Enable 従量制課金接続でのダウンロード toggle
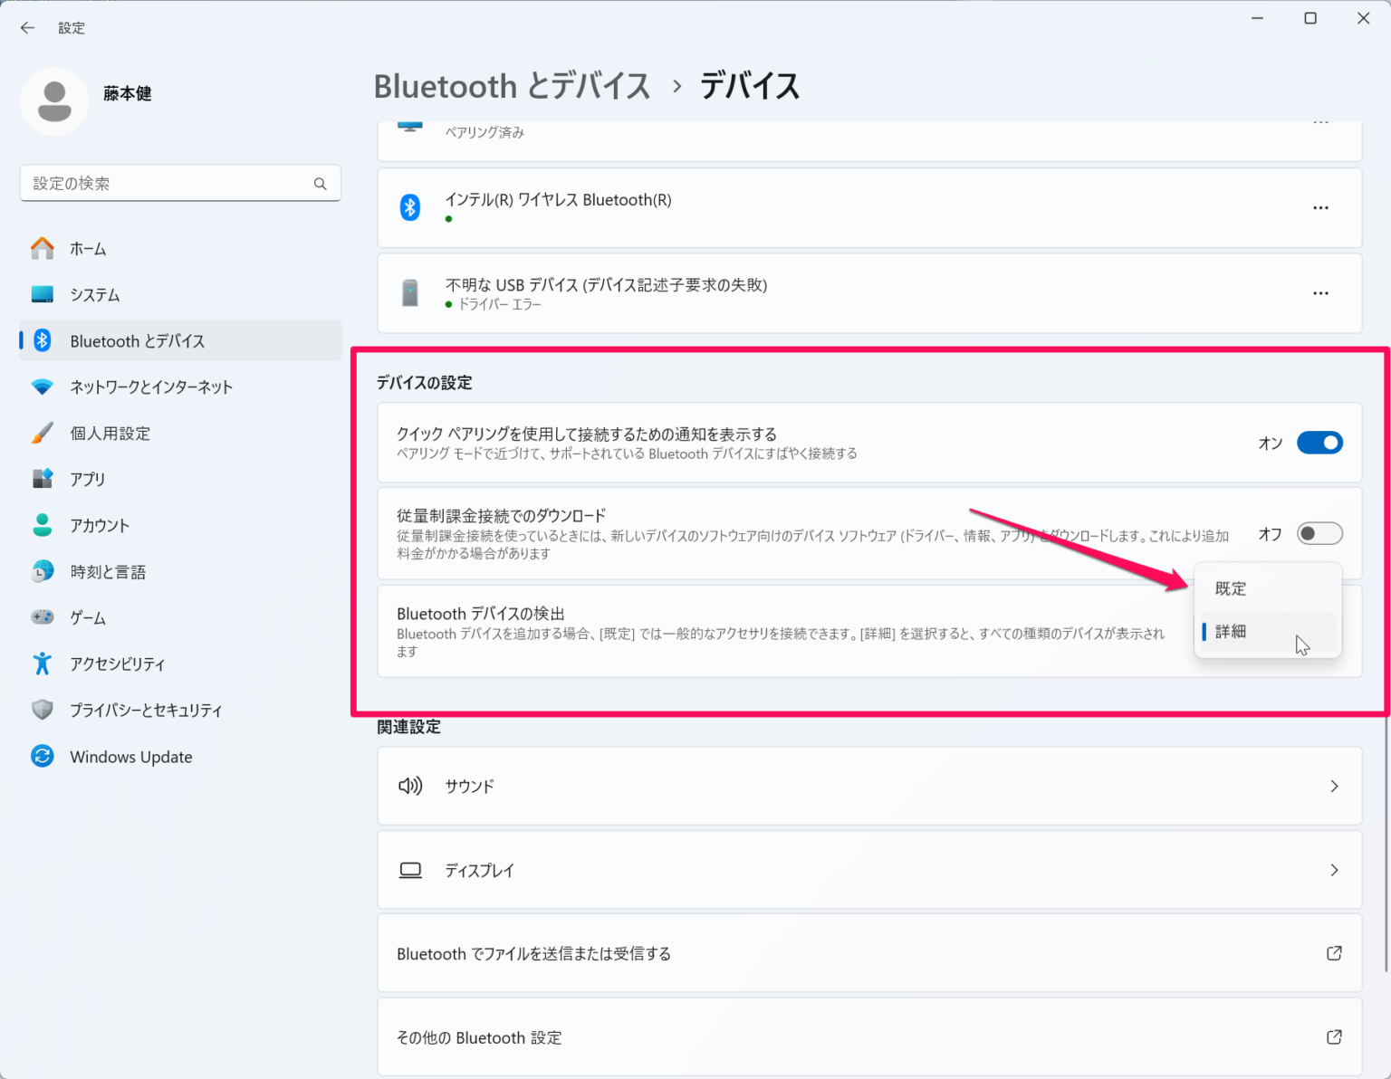Screen dimensions: 1391x1079 coord(1319,533)
